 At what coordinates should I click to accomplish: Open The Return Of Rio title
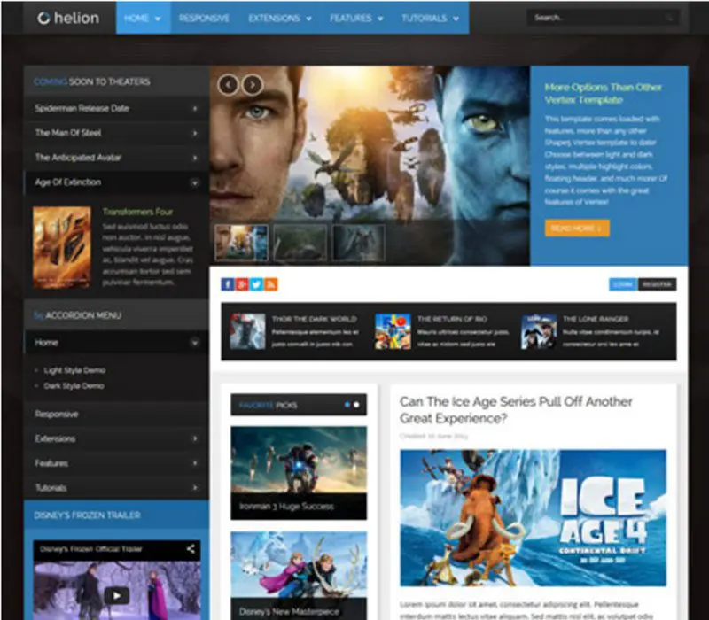(452, 319)
